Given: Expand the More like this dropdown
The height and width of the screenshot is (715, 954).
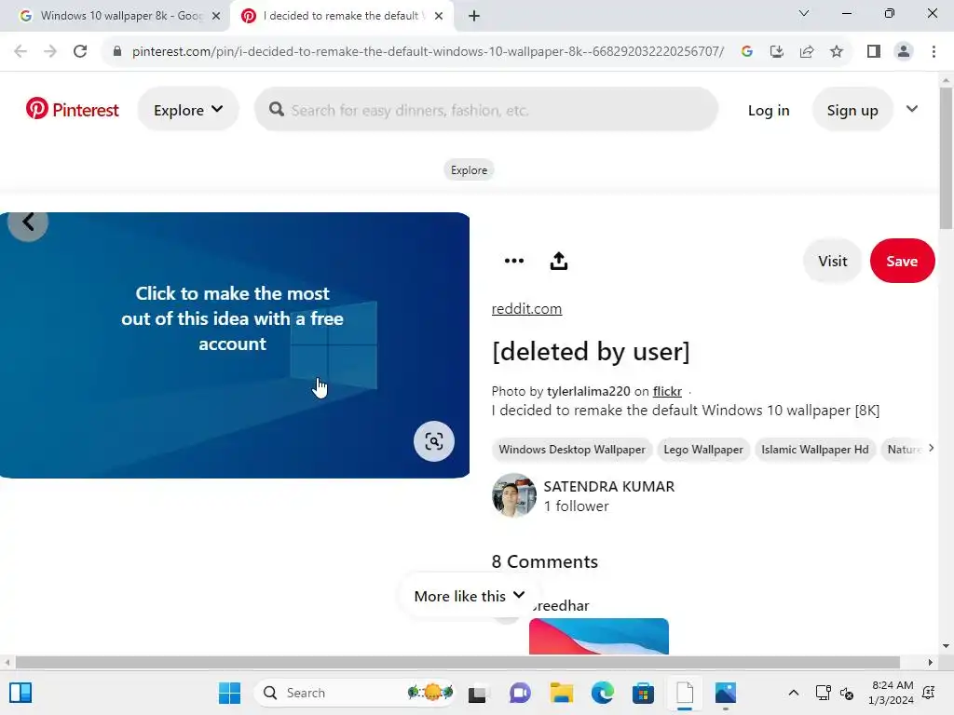Looking at the screenshot, I should (470, 596).
